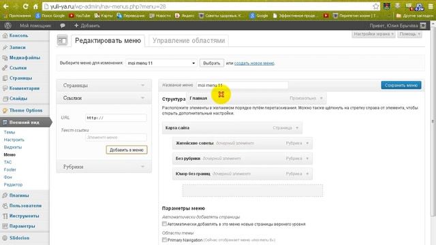
Task: Click Мой помощник site name
Action: pos(35,26)
